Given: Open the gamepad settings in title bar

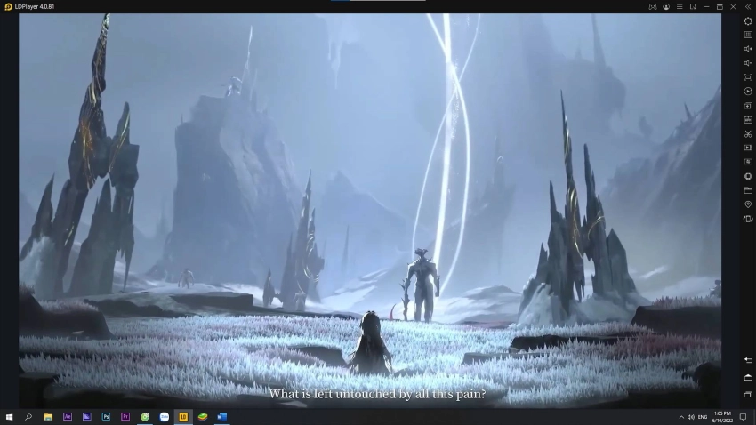Looking at the screenshot, I should click(653, 6).
